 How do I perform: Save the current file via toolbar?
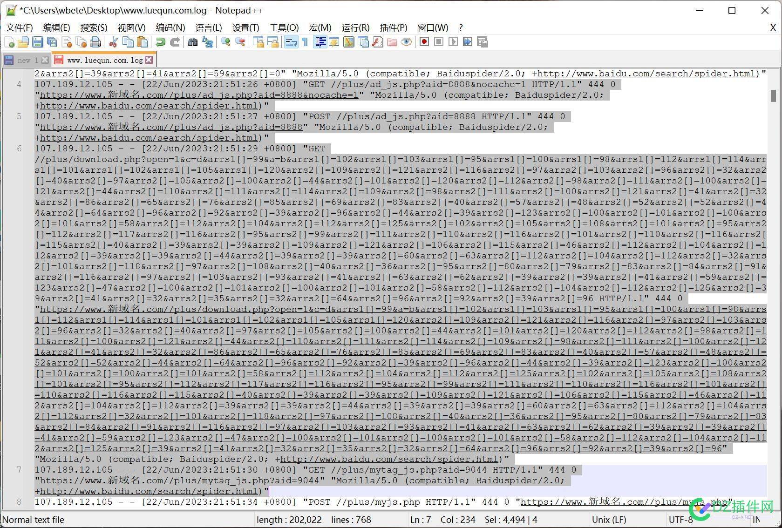[38, 42]
